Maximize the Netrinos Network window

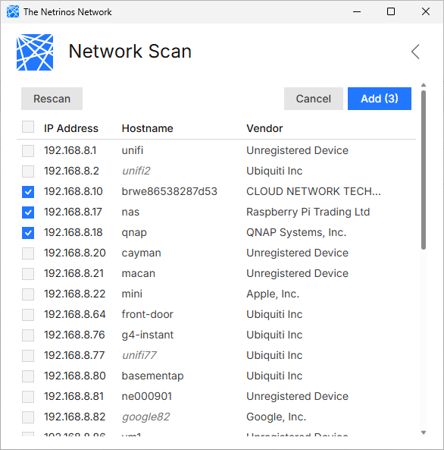(x=391, y=12)
